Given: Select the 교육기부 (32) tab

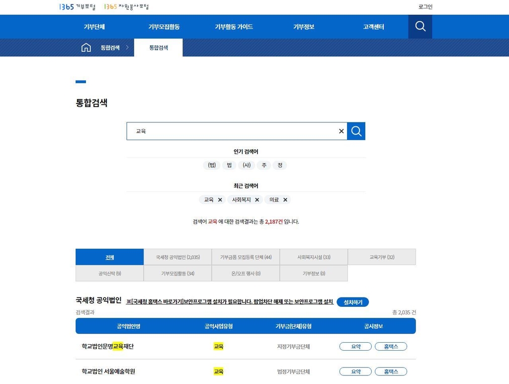Looking at the screenshot, I should point(382,257).
